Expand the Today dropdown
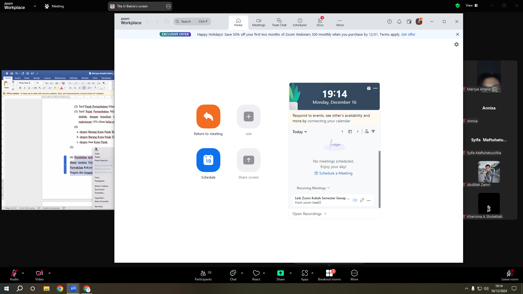The width and height of the screenshot is (523, 294). point(300,132)
